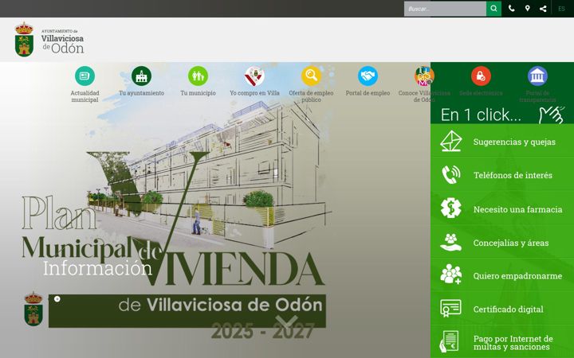Screen dimensions: 574x358
Task: Click the empadronarme people-plus icon
Action: click(451, 274)
